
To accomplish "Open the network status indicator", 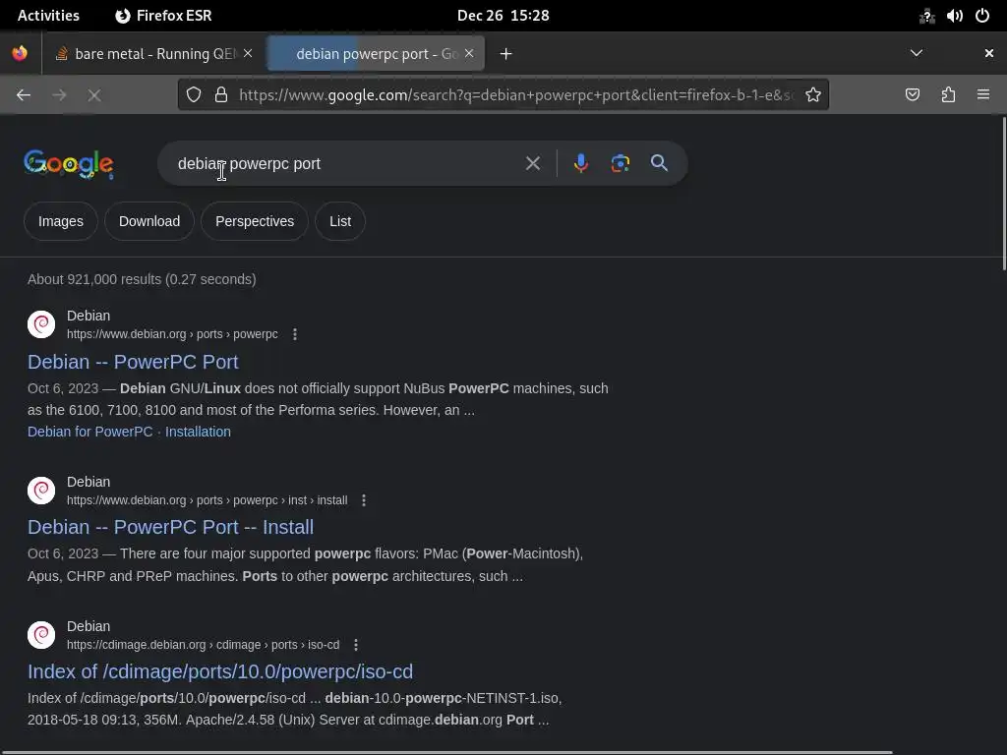I will [x=926, y=16].
